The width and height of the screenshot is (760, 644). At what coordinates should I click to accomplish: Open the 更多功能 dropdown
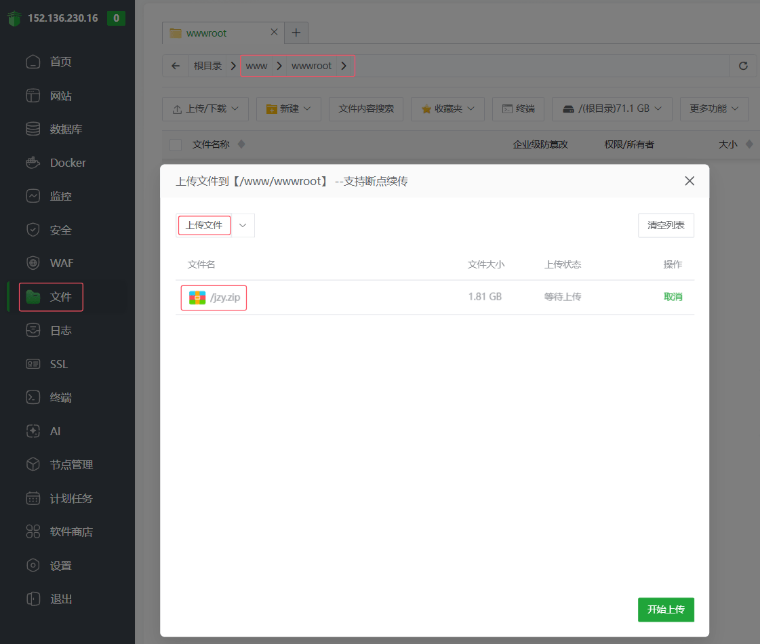[715, 109]
